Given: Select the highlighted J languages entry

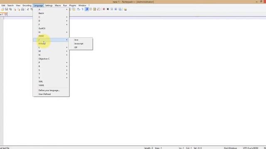Looking at the screenshot, I should pos(51,40).
